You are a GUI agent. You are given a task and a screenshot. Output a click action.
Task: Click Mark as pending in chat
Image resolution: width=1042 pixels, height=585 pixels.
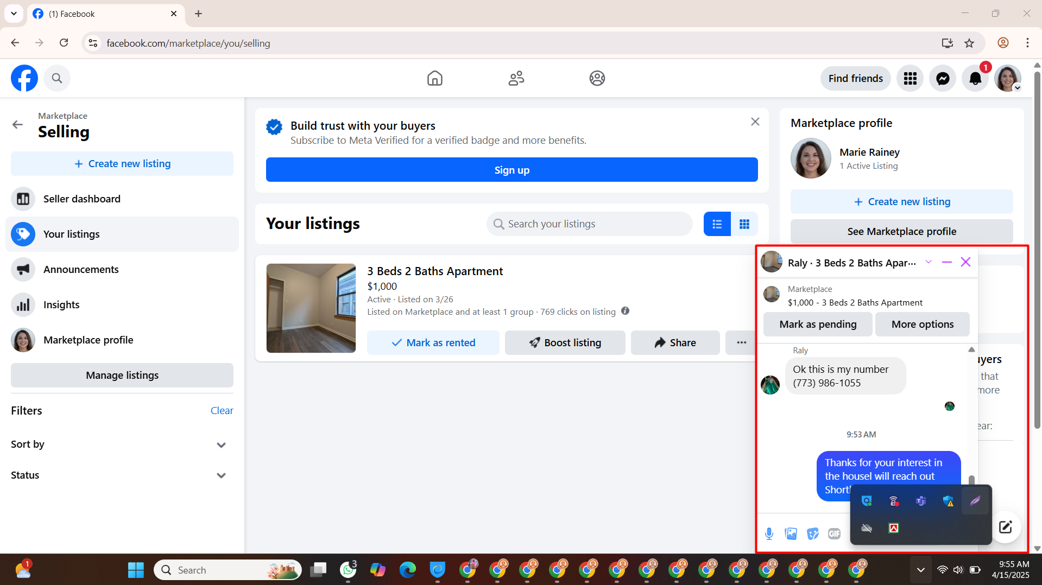(818, 324)
